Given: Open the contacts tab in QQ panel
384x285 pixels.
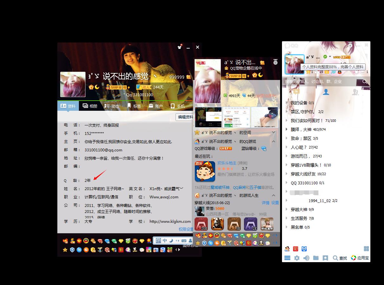Looking at the screenshot, I should [x=326, y=92].
